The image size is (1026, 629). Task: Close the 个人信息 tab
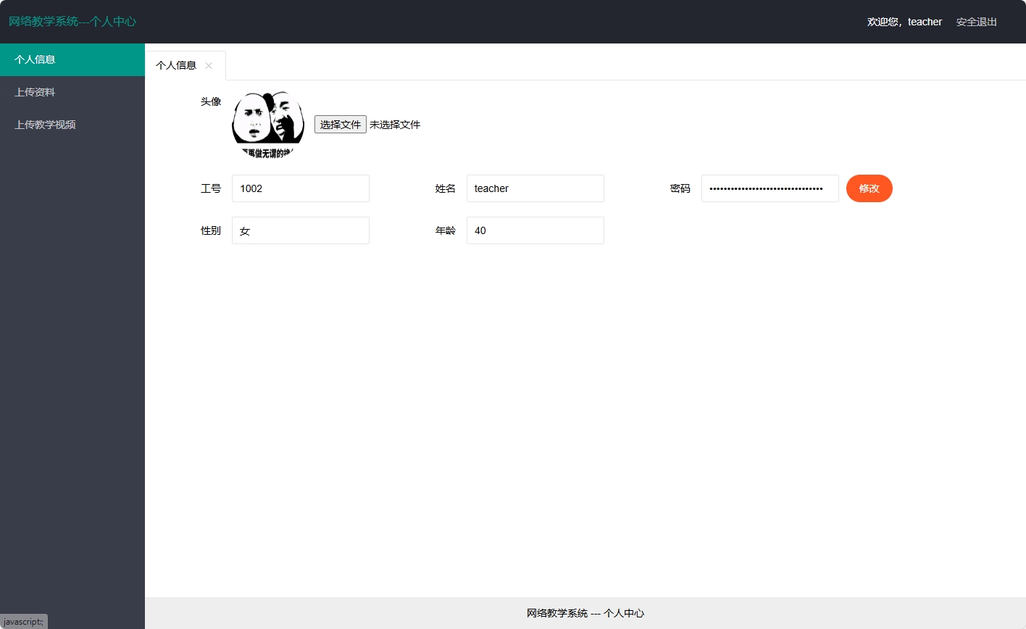pyautogui.click(x=209, y=65)
